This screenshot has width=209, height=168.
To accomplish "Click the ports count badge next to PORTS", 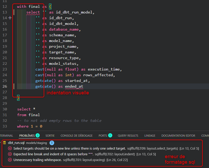I will coord(110,136).
